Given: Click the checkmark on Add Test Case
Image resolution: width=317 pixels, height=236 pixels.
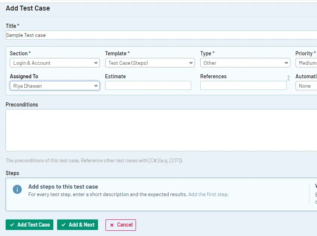Looking at the screenshot, I should (12, 225).
